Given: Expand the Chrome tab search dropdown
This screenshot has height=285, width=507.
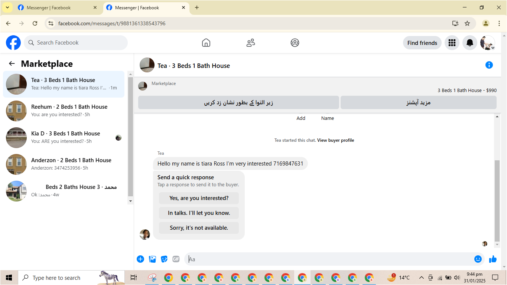Looking at the screenshot, I should [7, 7].
